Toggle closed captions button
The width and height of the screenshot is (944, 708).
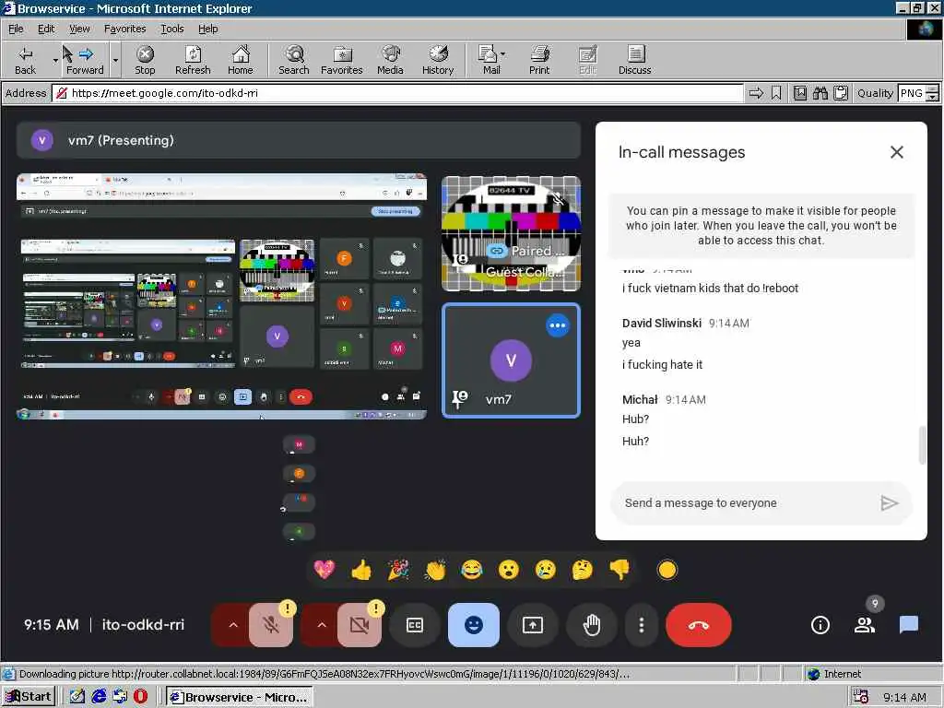(x=415, y=625)
